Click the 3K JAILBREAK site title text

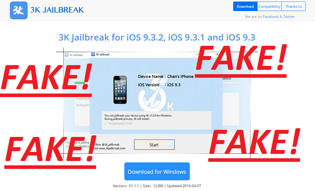(57, 10)
